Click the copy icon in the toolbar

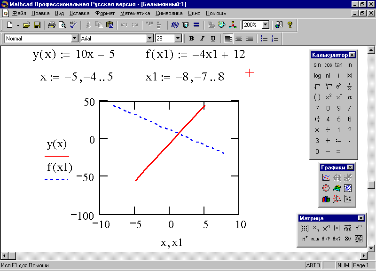(99, 25)
